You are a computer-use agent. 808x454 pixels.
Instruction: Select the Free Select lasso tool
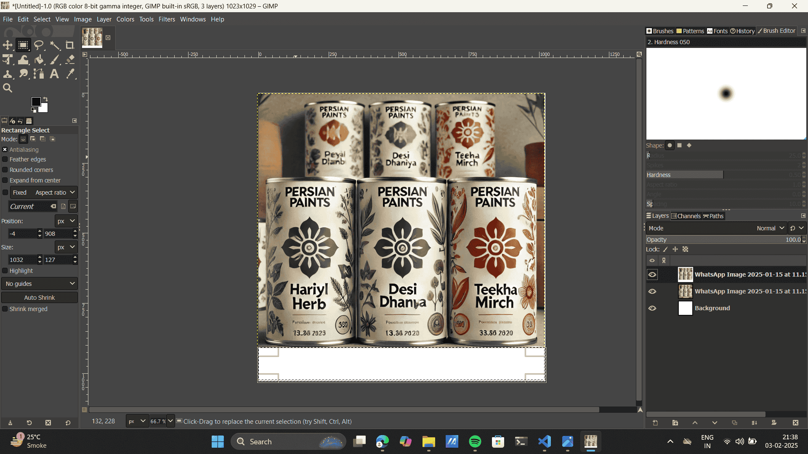coord(39,45)
